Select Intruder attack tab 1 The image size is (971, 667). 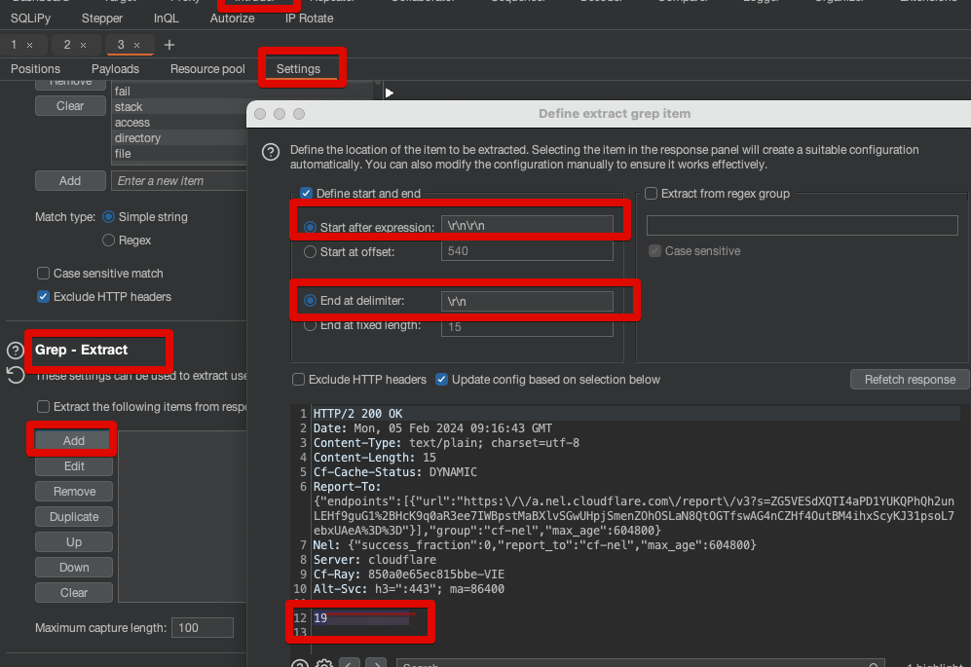click(14, 45)
